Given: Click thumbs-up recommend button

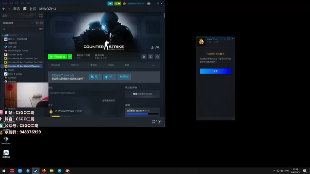Looking at the screenshot, I should [x=95, y=77].
